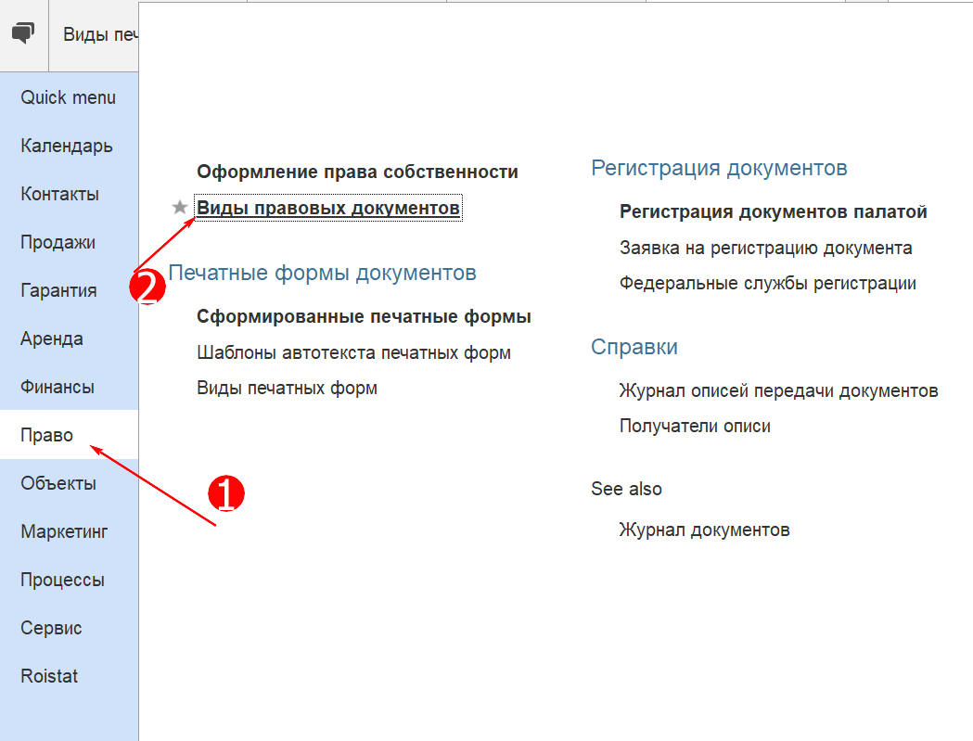Open the Виды правовых документов link
Screen dimensions: 973x741
click(x=327, y=208)
